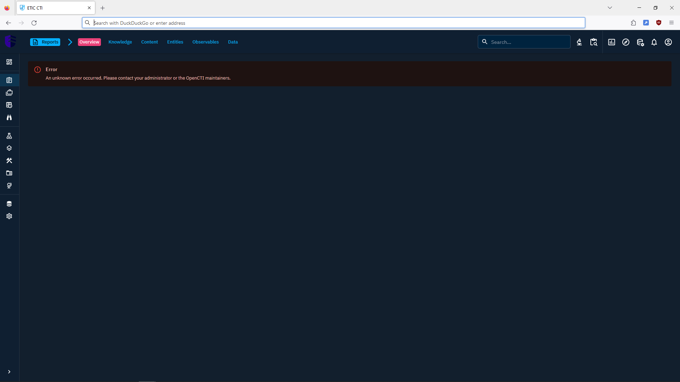Image resolution: width=680 pixels, height=382 pixels.
Task: Open Investigations using the compass icon
Action: 626,42
